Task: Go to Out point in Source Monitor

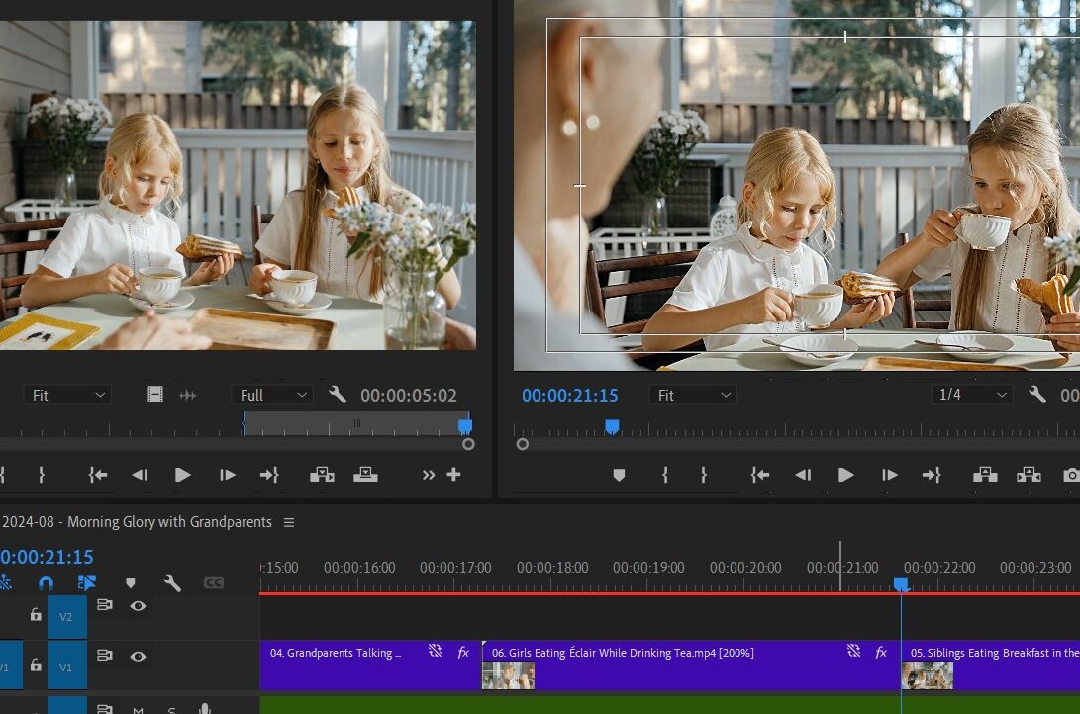Action: pyautogui.click(x=269, y=475)
